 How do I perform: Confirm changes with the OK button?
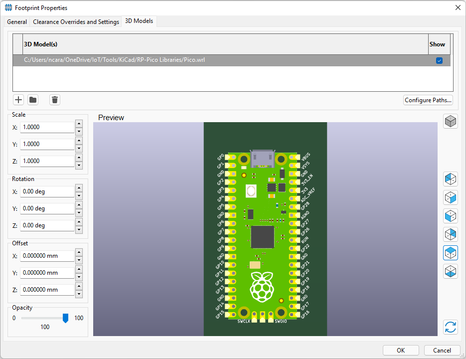tap(400, 350)
